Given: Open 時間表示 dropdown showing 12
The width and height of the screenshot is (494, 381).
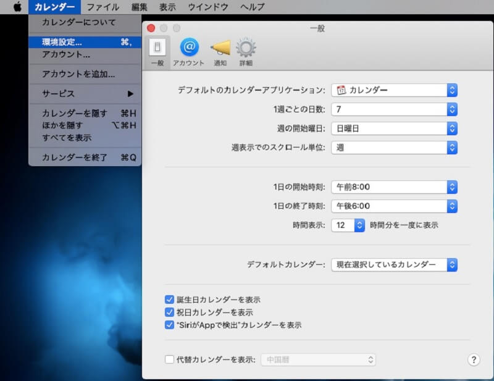Looking at the screenshot, I should (348, 225).
